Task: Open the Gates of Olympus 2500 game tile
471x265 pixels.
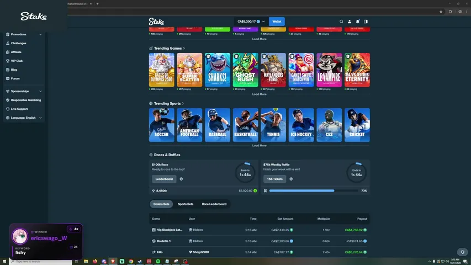Action: click(x=162, y=70)
